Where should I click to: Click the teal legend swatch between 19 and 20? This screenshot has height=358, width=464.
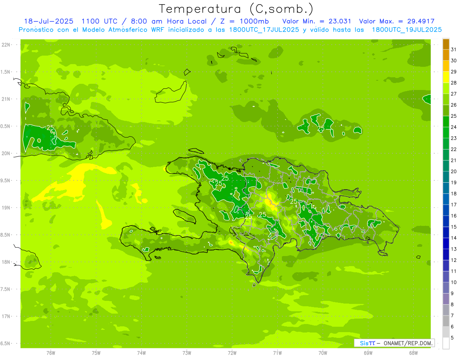click(x=446, y=177)
